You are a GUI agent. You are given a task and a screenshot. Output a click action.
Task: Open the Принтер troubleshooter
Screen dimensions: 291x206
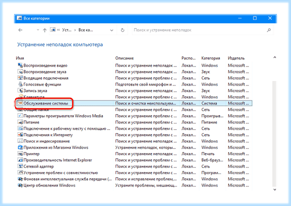(x=32, y=154)
